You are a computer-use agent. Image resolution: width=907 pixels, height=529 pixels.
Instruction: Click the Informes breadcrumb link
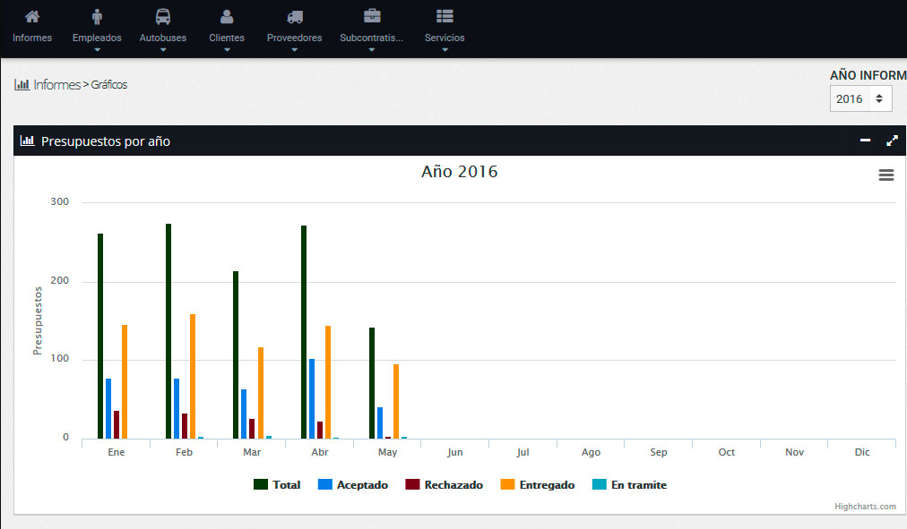(56, 85)
